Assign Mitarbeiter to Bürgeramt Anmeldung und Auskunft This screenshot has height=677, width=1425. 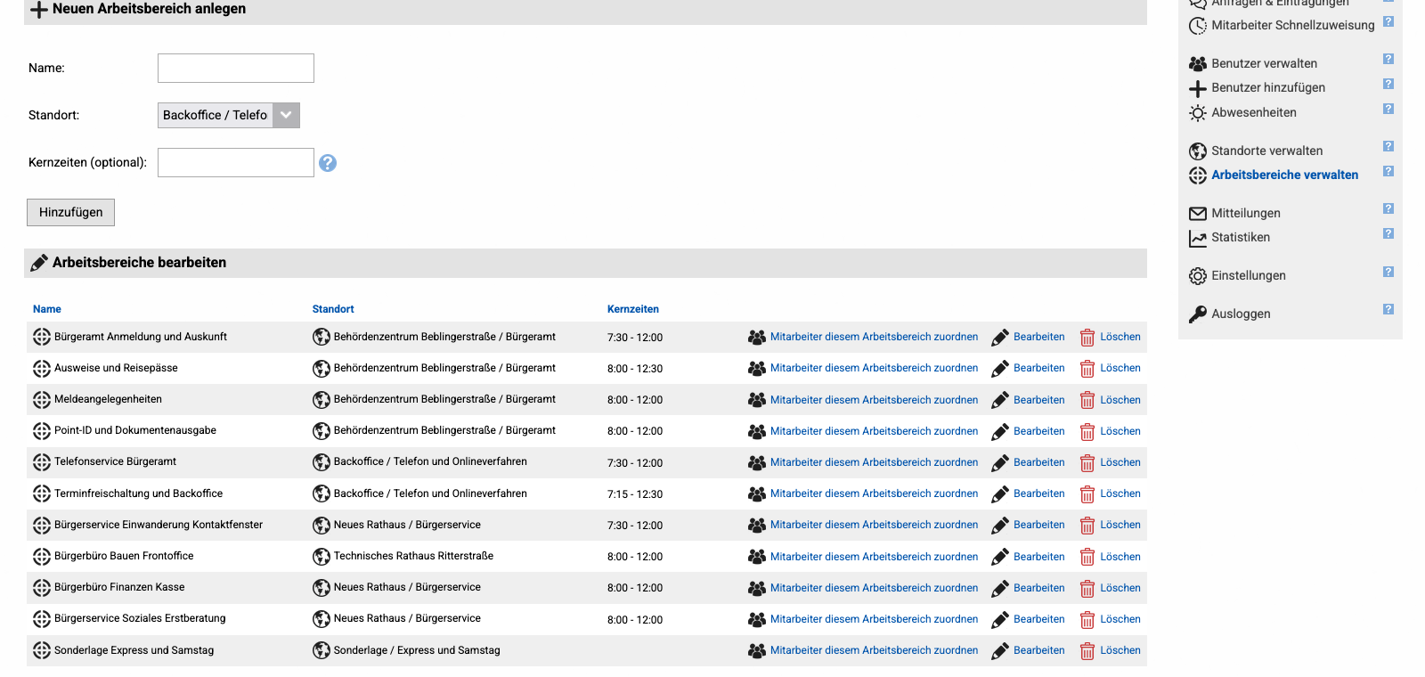coord(874,337)
